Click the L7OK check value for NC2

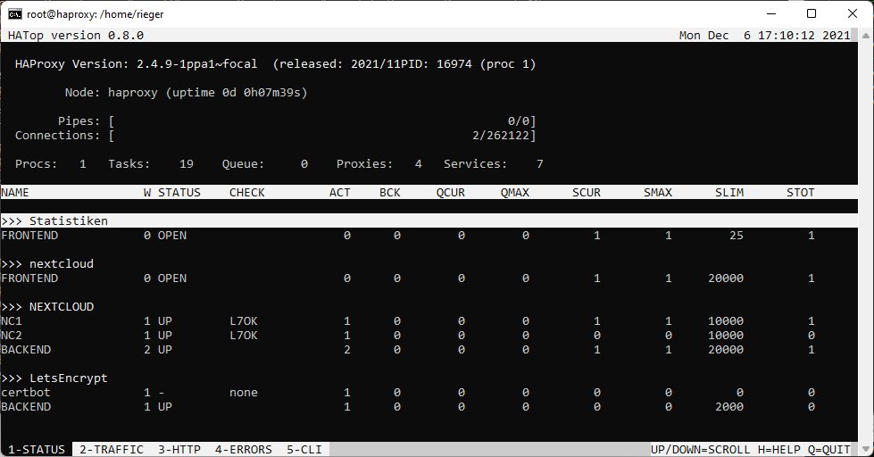[244, 336]
